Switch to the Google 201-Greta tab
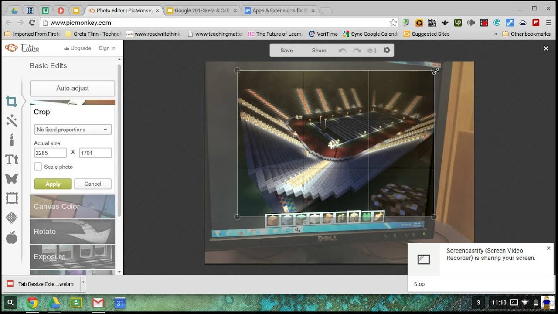The image size is (558, 314). (202, 10)
